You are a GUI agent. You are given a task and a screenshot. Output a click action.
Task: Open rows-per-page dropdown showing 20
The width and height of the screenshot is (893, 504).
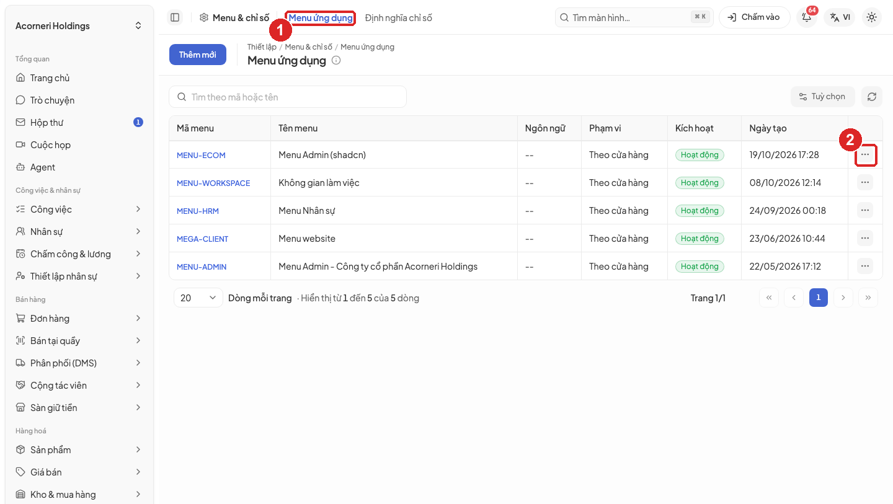point(198,298)
